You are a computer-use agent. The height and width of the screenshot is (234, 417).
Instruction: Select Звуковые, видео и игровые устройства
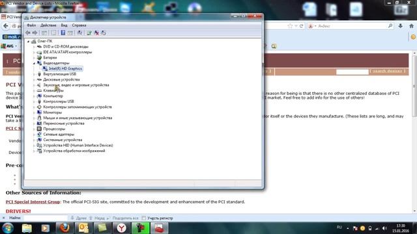(x=76, y=85)
